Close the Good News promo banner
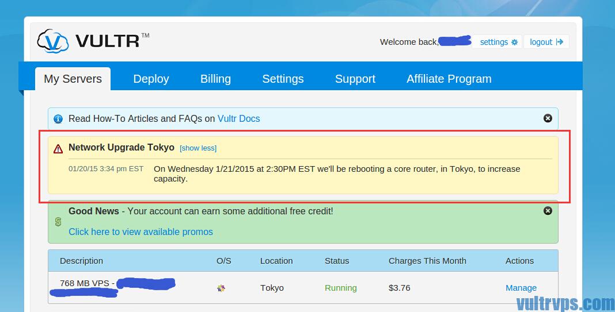 click(548, 211)
